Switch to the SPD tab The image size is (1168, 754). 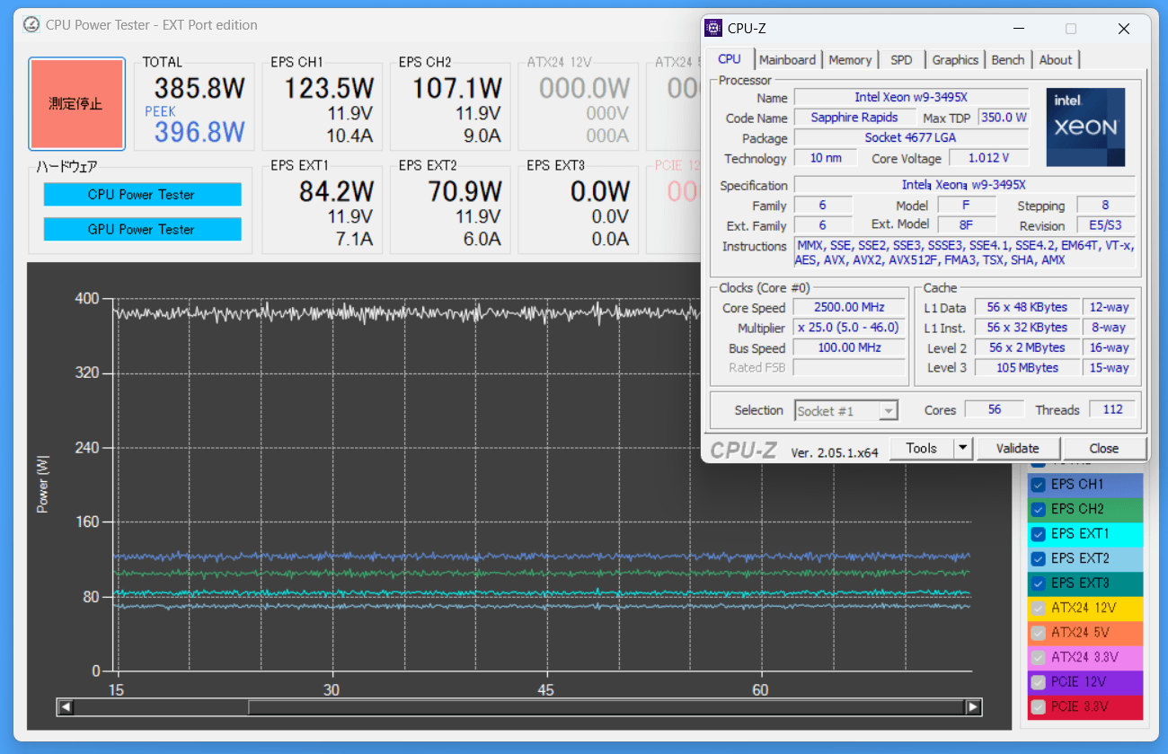pos(901,60)
